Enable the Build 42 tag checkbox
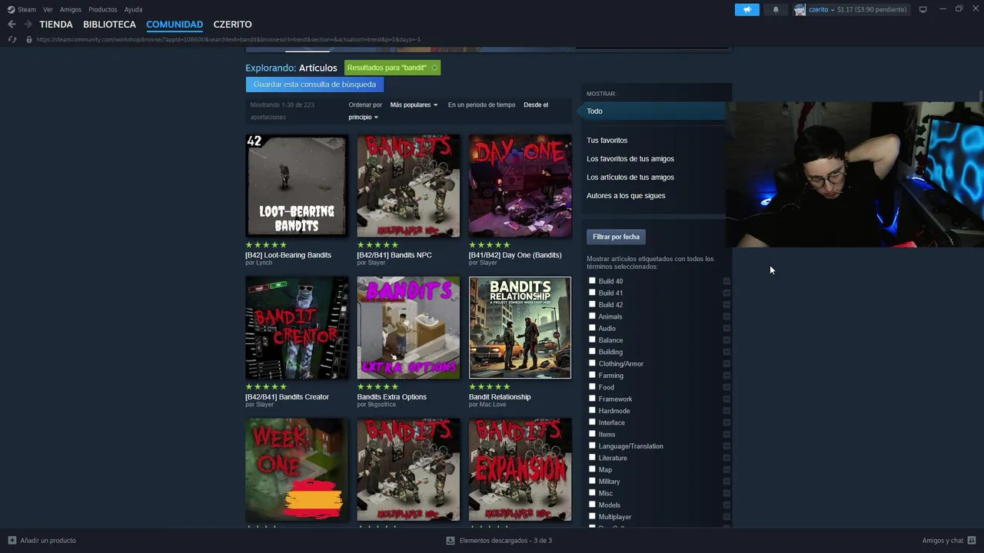The image size is (984, 553). 592,304
